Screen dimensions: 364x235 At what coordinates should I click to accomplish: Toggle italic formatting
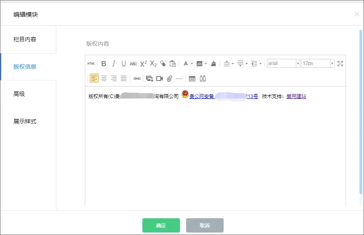114,64
